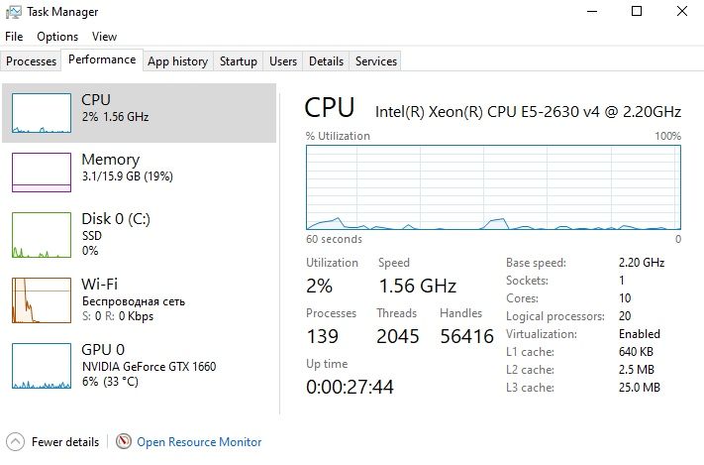The image size is (704, 465).
Task: Click the Resource Monitor icon at the bottom
Action: click(x=124, y=441)
